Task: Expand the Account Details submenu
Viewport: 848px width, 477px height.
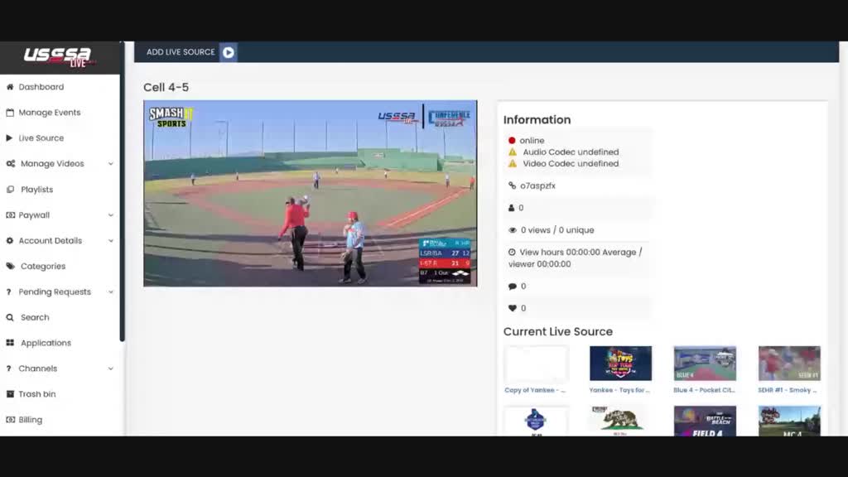Action: 111,241
